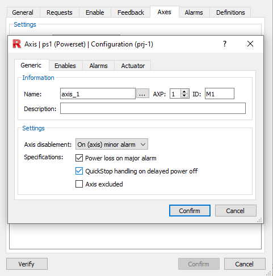
Task: Switch to the Enables tab
Action: (x=65, y=66)
